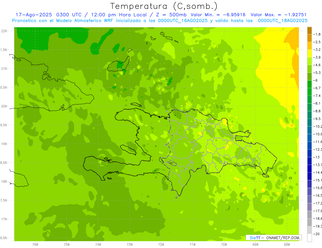Pick the green swatch between -6 and -6.7
Image resolution: width=322 pixels, height=248 pixels.
point(309,84)
